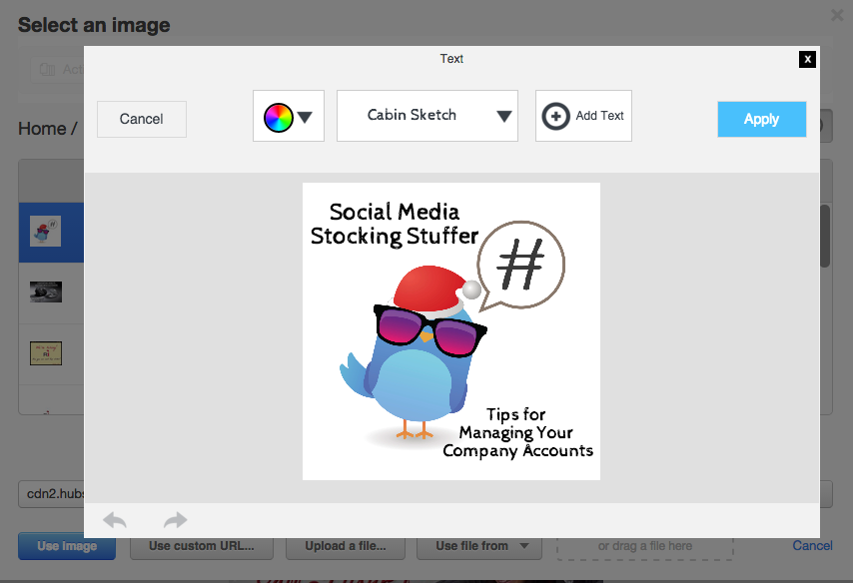Close the Text editor with the black X

click(807, 59)
